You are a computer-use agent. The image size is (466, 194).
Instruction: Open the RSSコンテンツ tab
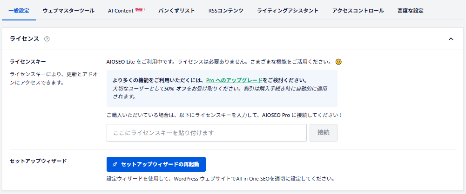click(226, 11)
